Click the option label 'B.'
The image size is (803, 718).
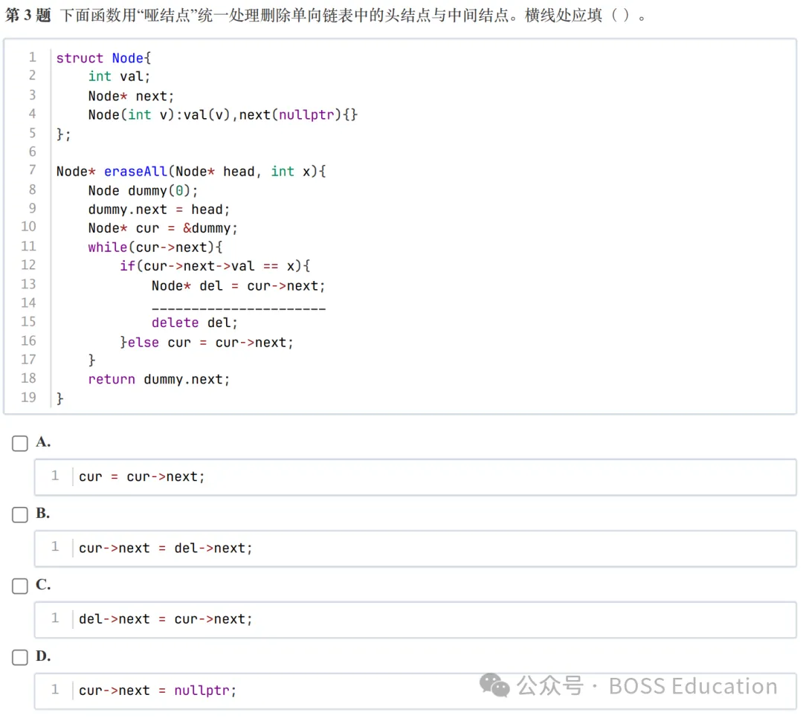[43, 513]
